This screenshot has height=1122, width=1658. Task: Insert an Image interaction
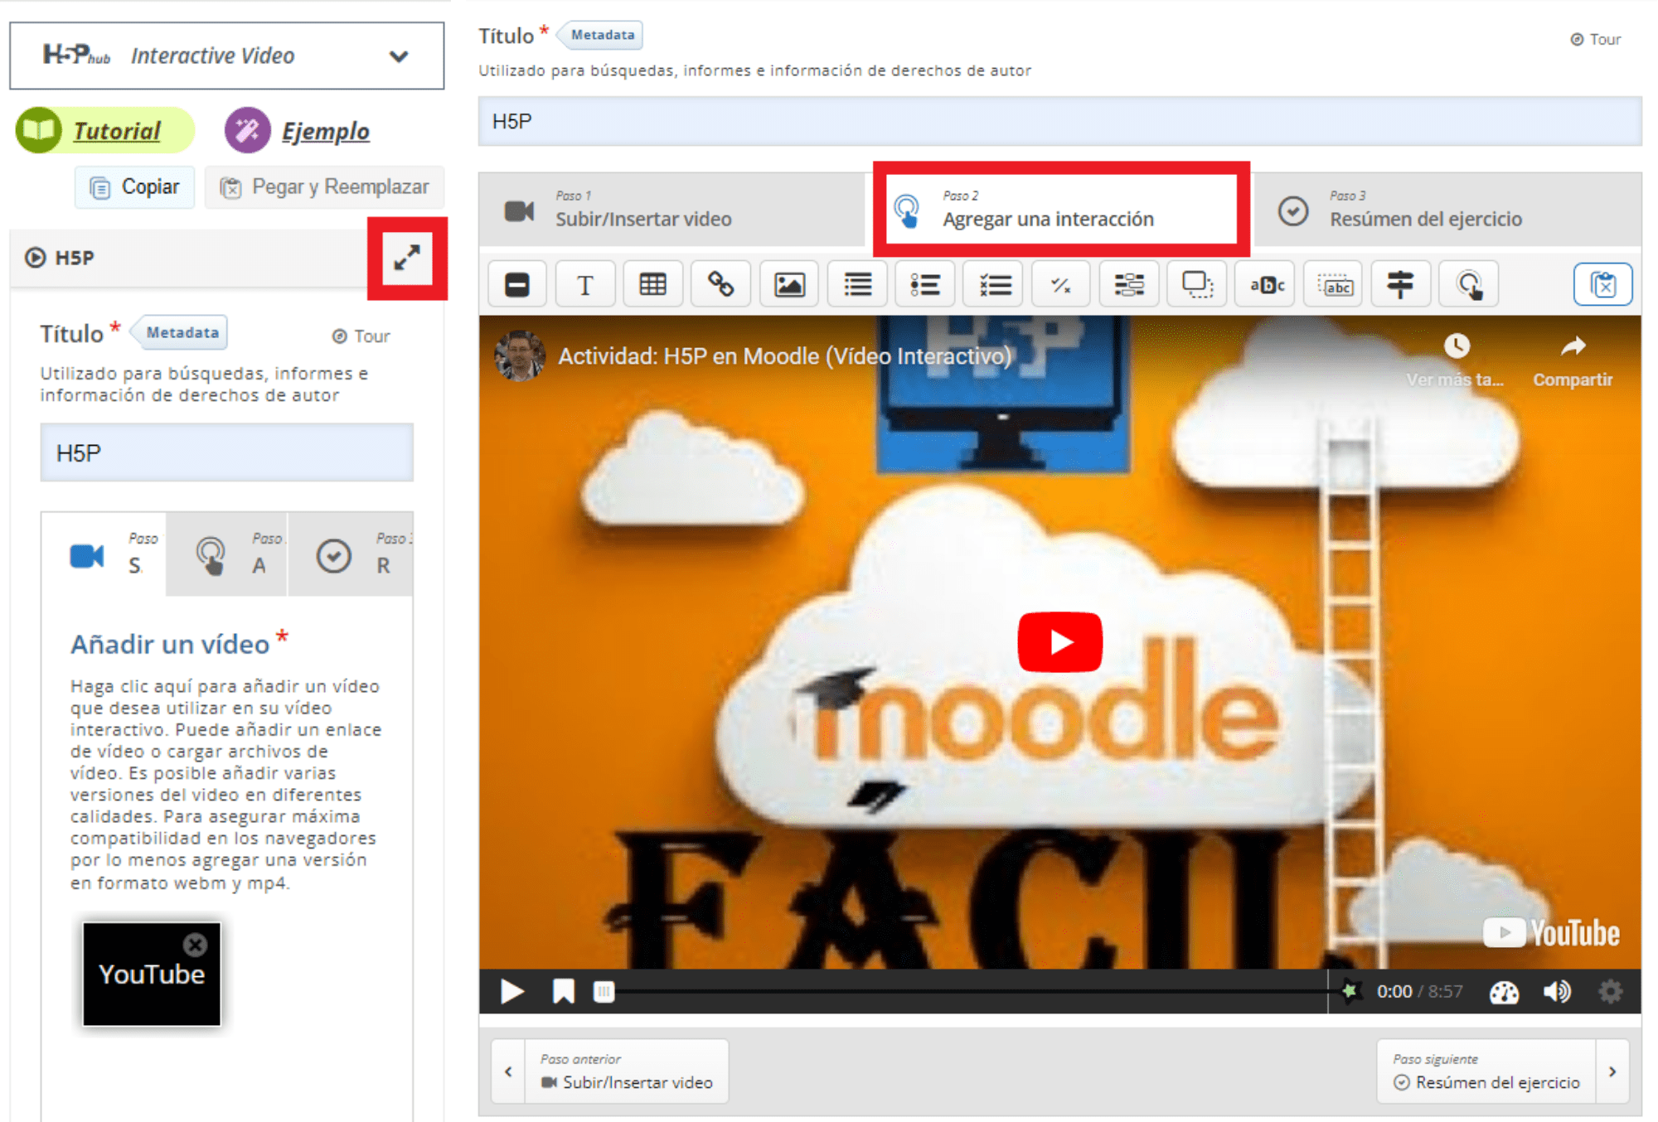[789, 285]
